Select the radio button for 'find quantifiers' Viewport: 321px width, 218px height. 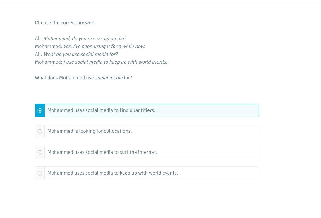coord(40,110)
